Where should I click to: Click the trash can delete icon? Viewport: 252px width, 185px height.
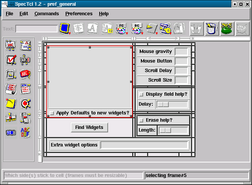pyautogui.click(x=212, y=29)
